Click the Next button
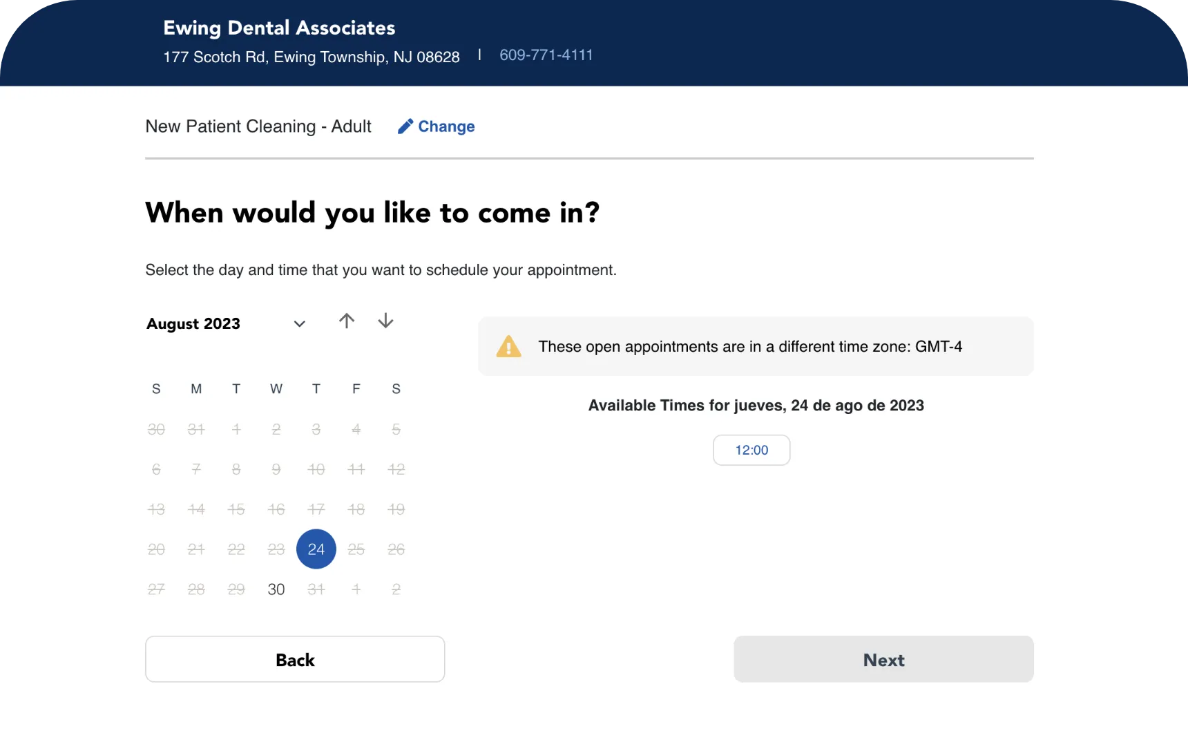The image size is (1188, 749). 883,660
